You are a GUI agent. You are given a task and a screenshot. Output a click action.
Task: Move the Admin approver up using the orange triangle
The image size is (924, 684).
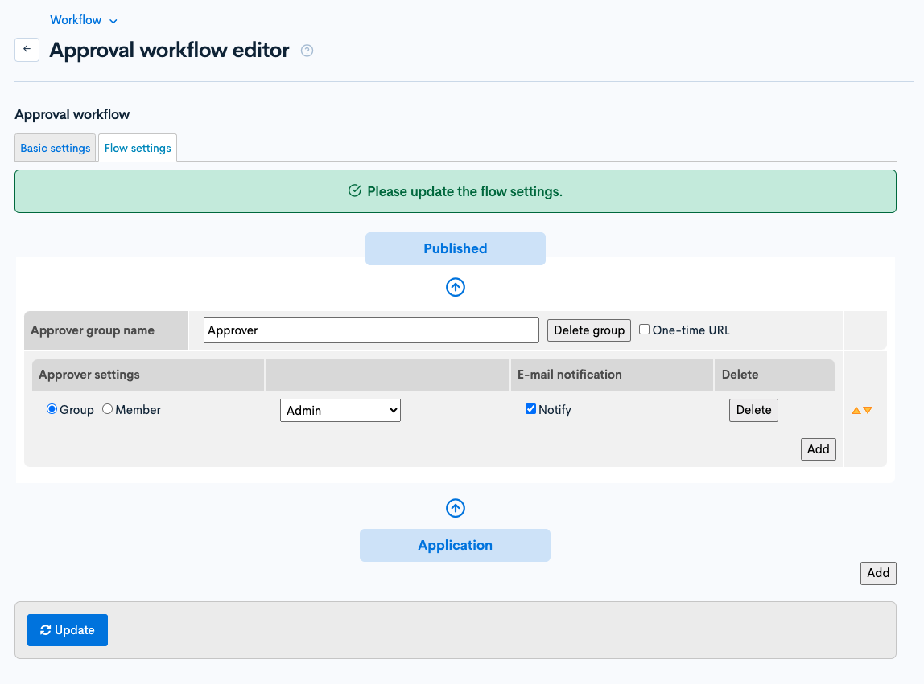coord(856,409)
